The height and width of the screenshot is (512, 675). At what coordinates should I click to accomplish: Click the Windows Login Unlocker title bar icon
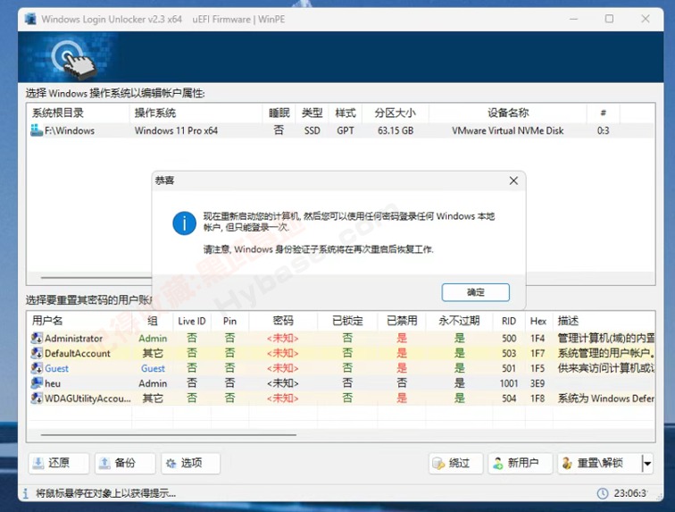coord(30,19)
